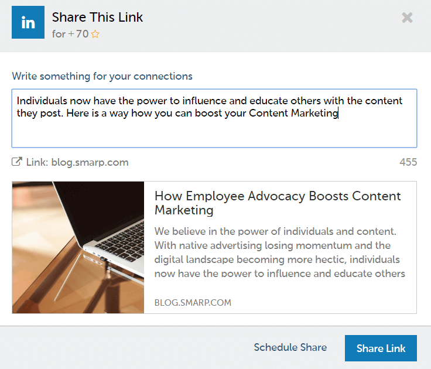This screenshot has width=431, height=369.
Task: Click the +70 points value
Action: [78, 34]
